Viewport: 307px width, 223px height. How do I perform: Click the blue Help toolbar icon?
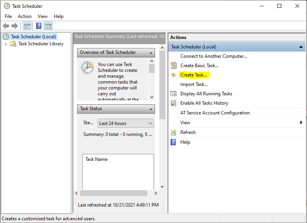[39, 26]
